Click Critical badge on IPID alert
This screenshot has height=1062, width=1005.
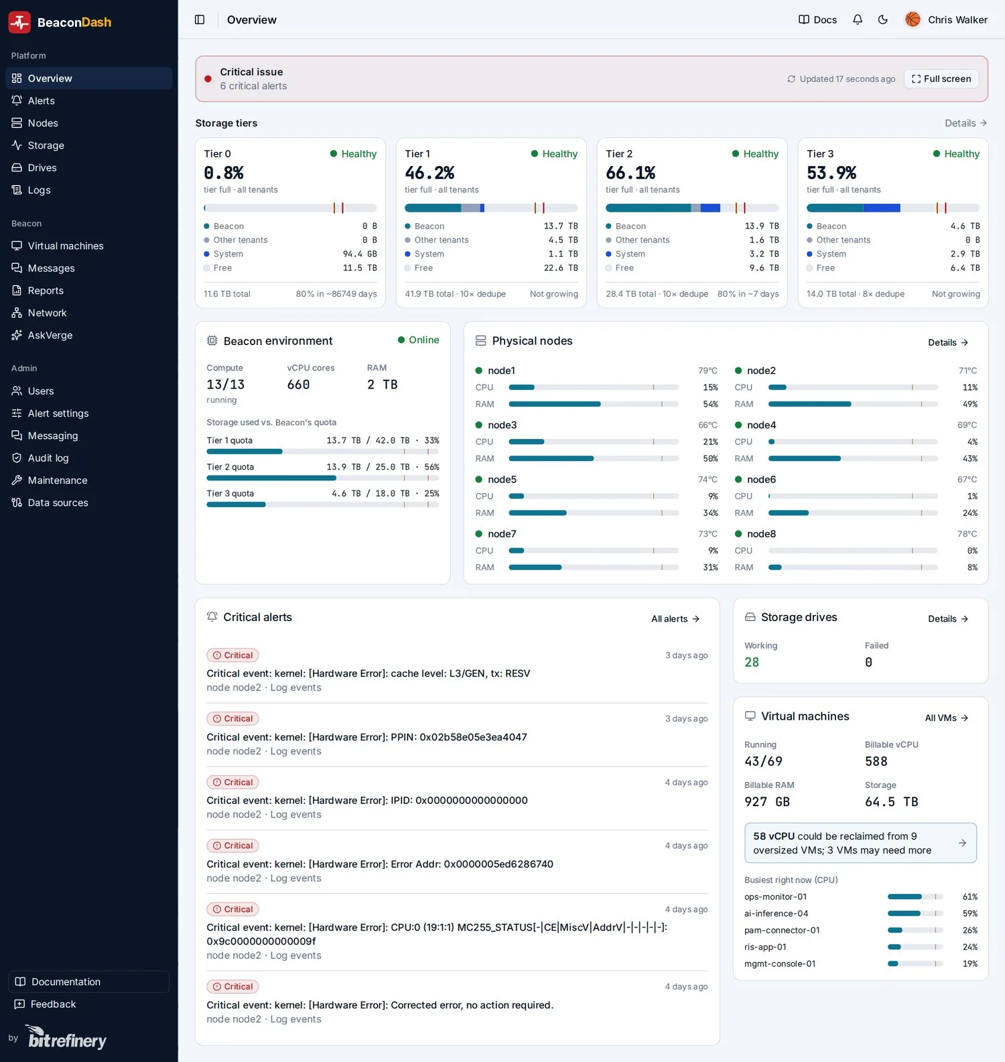pos(232,782)
